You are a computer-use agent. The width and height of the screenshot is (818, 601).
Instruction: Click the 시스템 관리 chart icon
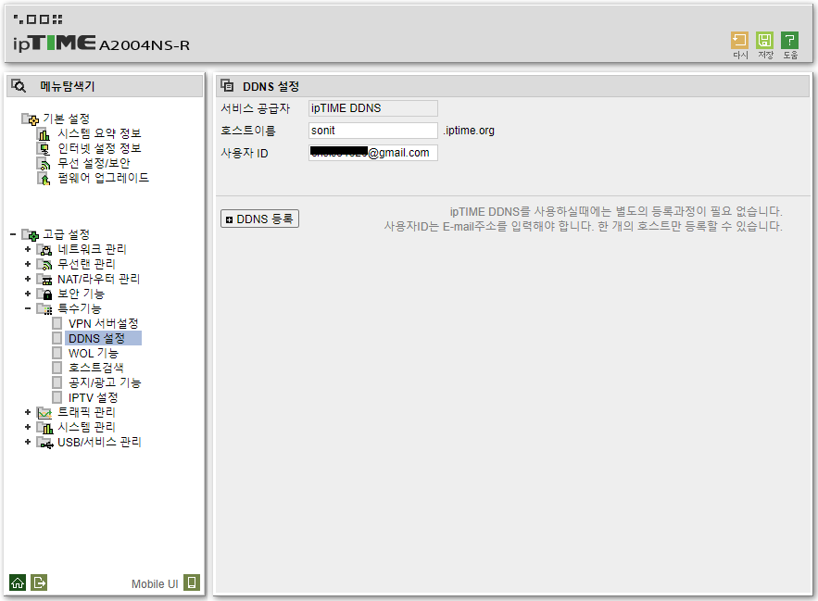[44, 427]
